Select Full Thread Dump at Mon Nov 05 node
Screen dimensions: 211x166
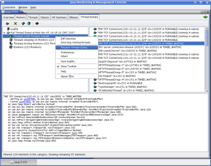point(43,33)
